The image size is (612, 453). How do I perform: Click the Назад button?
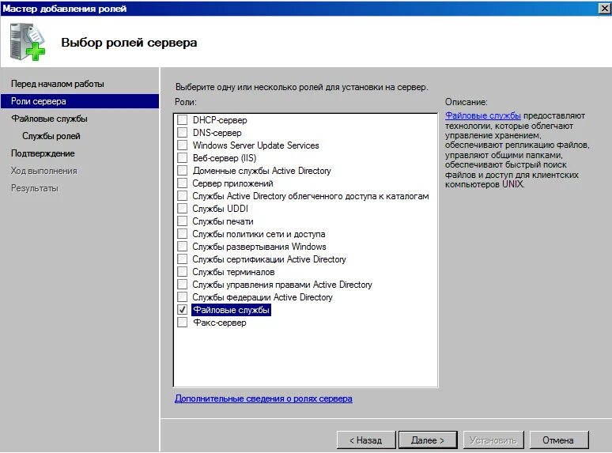pos(366,440)
